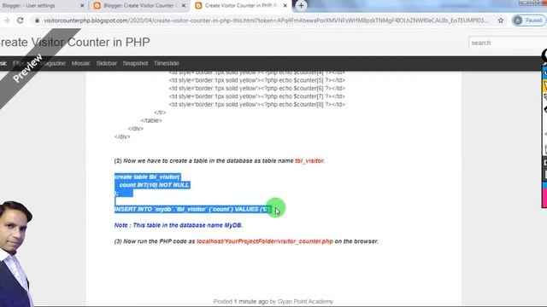Screen dimensions: 547x307
Task: Click the localhost visitor_counter.php path text
Action: pyautogui.click(x=265, y=241)
